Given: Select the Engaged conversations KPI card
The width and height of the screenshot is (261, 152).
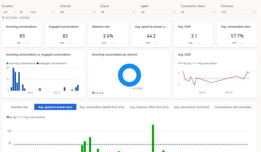Looking at the screenshot, I should point(65,35).
